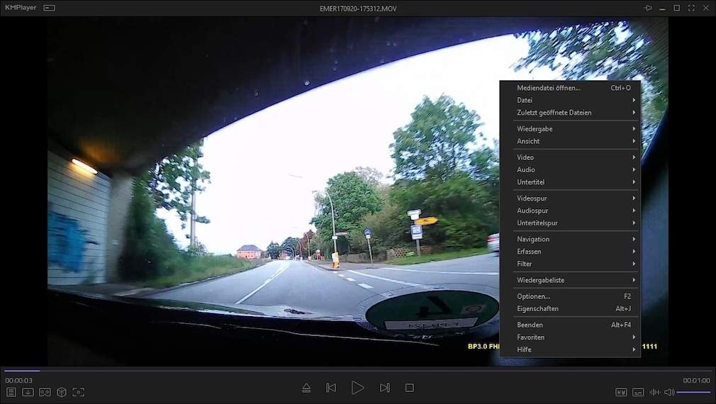Toggle hardware acceleration (HW) button

point(621,392)
